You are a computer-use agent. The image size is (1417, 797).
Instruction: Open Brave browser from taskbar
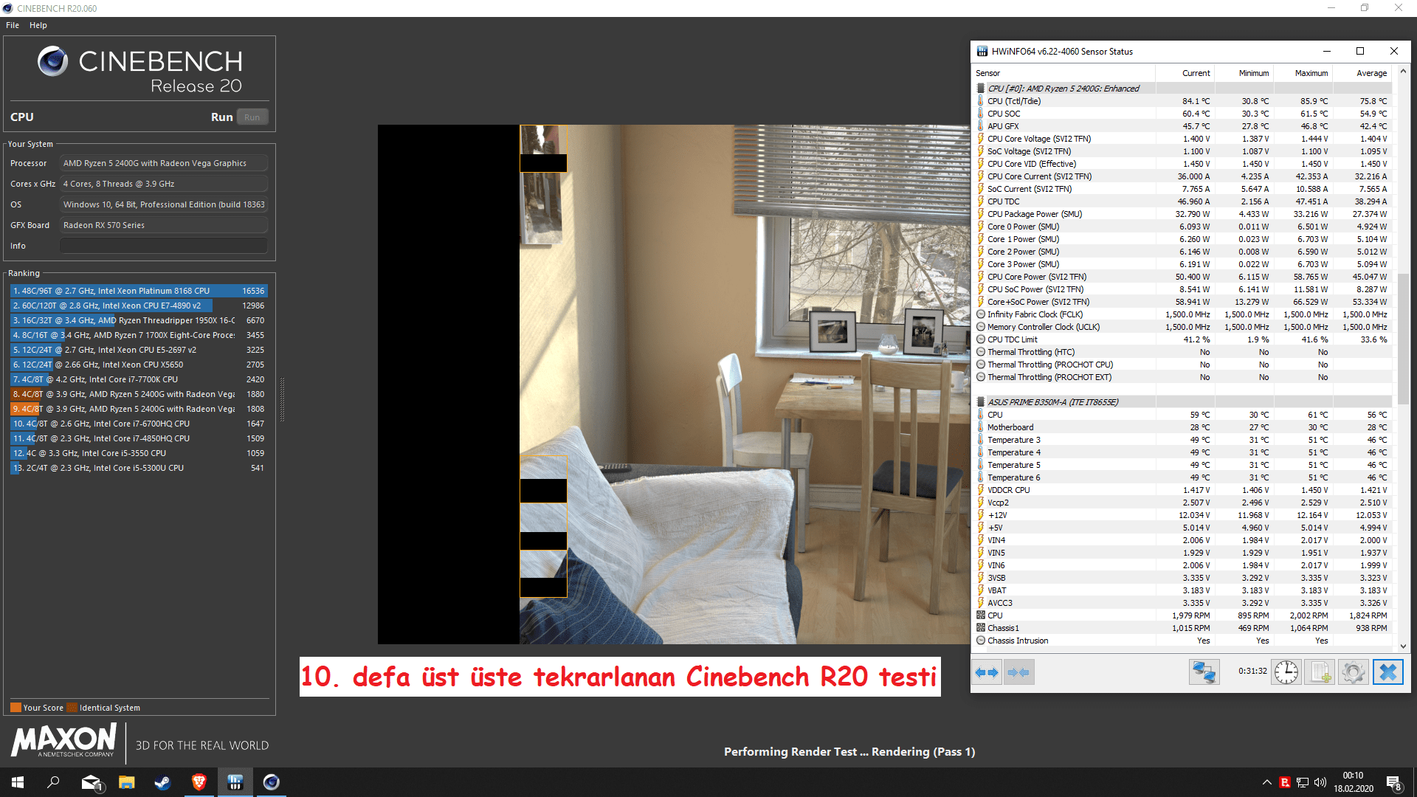tap(199, 782)
